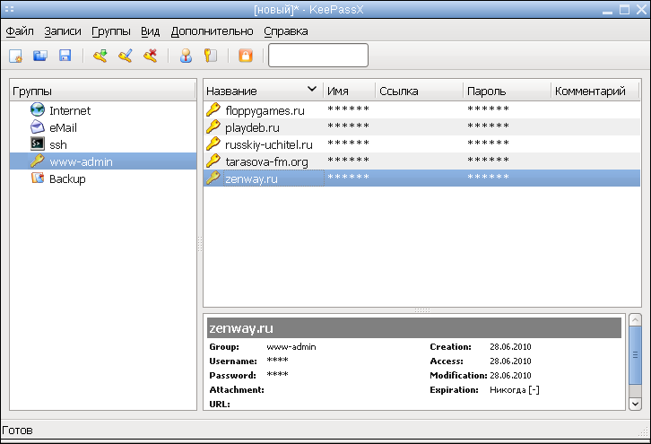Select the Backup group
This screenshot has height=444, width=651.
pyautogui.click(x=67, y=178)
